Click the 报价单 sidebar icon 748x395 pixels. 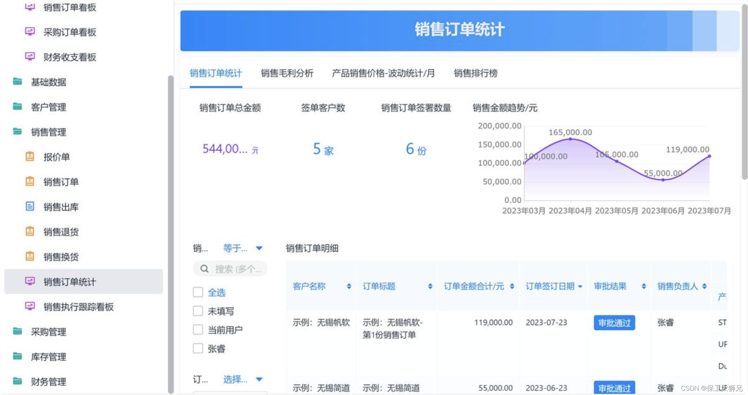point(30,157)
